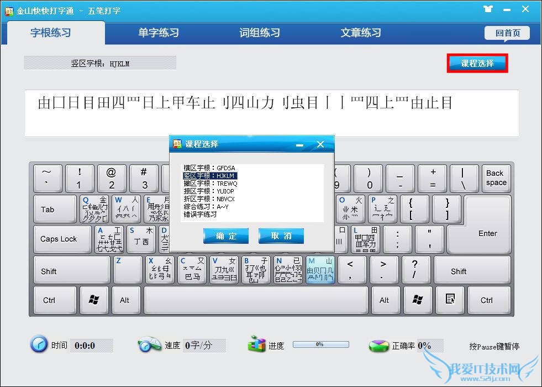Confirm with the 确定 button

(x=226, y=236)
